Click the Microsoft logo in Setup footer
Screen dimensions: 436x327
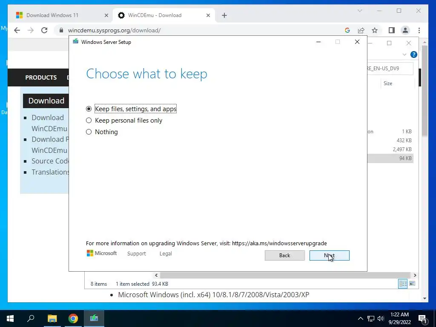102,253
